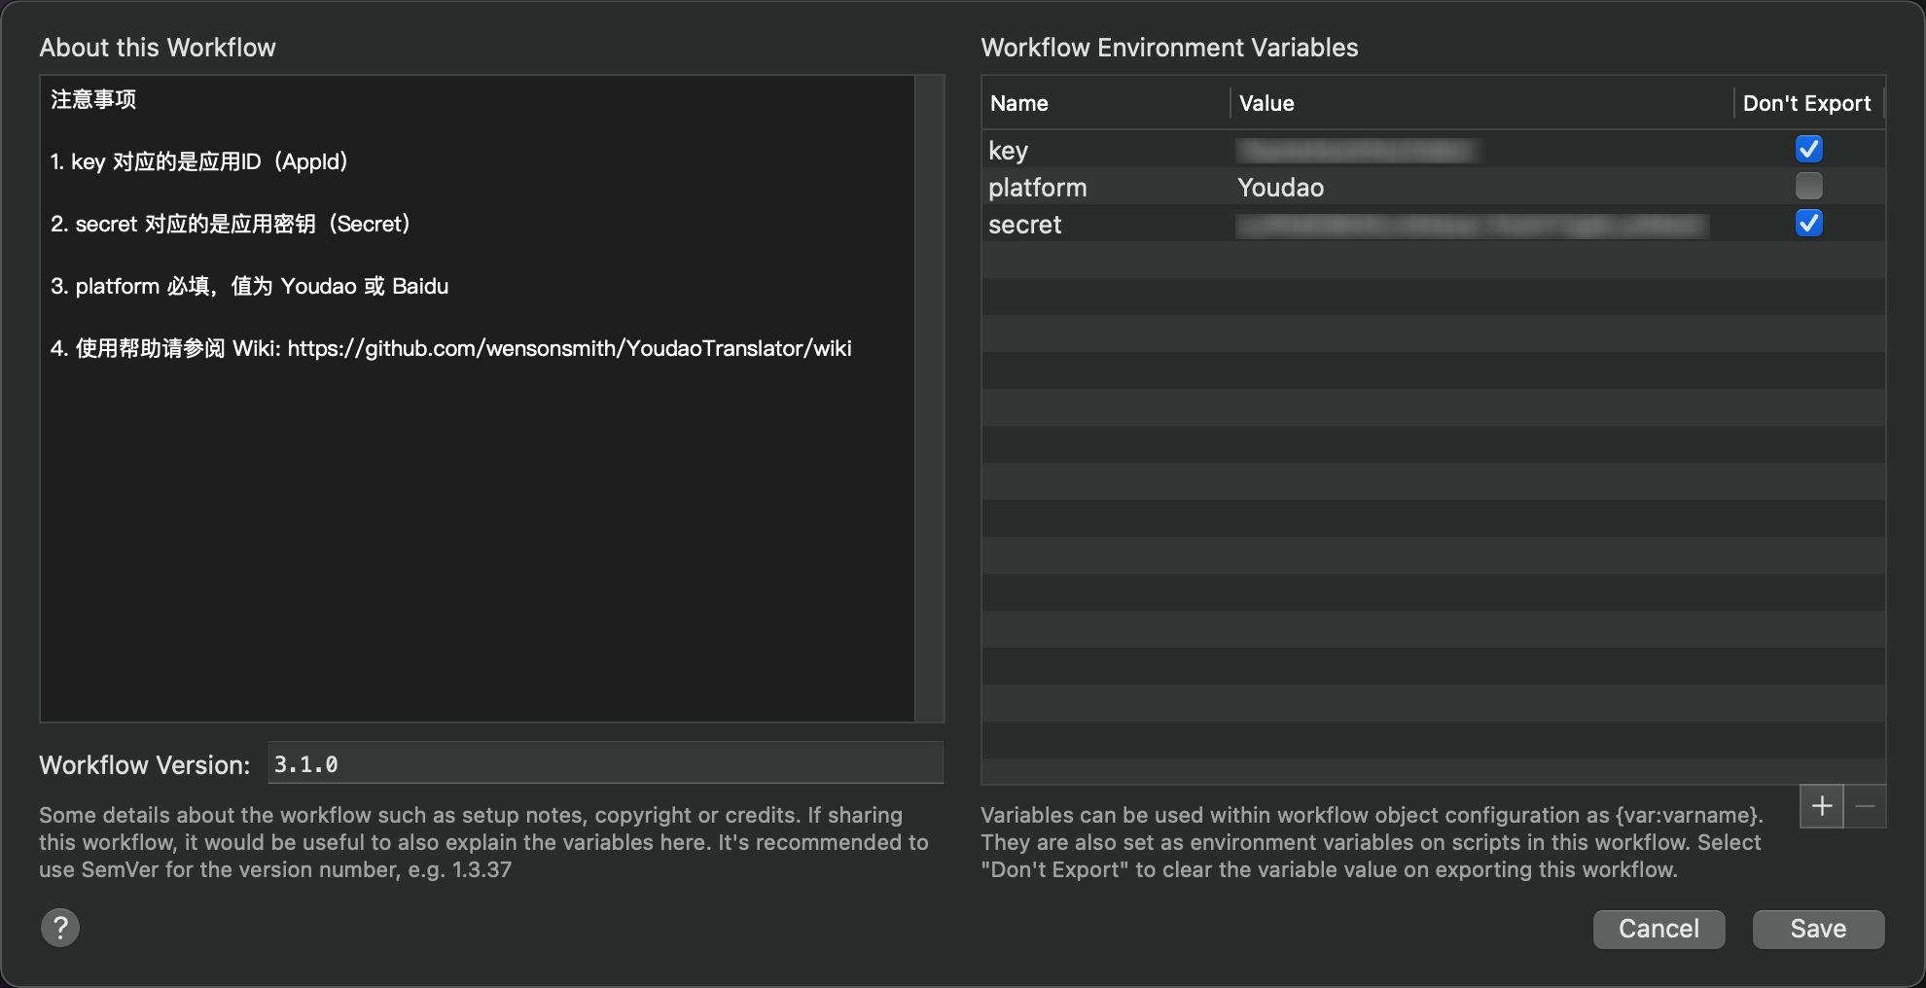Select the platform variable name cell
The height and width of the screenshot is (988, 1926).
coord(1038,188)
